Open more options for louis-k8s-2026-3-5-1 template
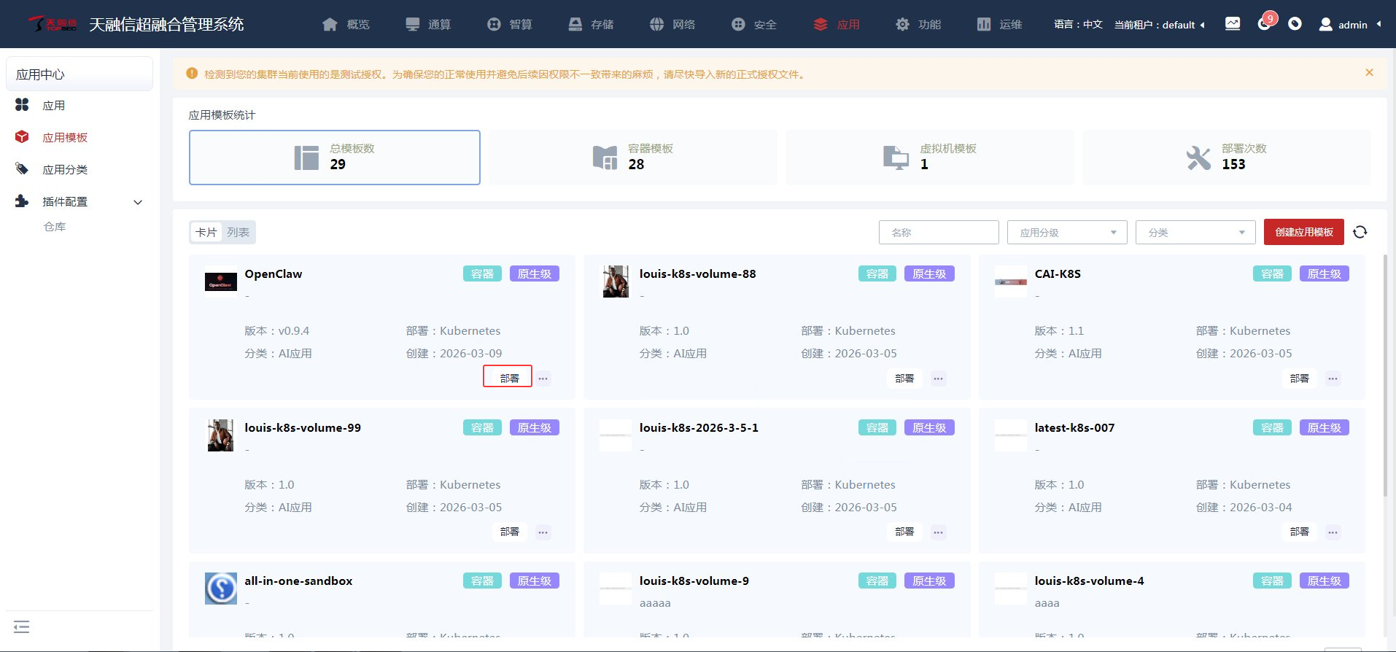 938,532
